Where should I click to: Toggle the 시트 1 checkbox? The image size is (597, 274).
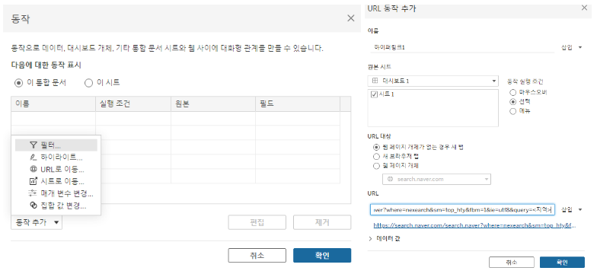[373, 94]
